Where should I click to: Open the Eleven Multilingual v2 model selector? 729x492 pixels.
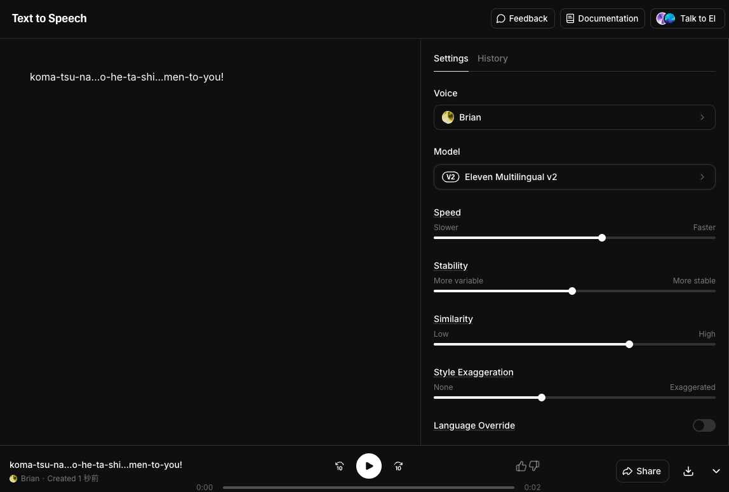tap(574, 177)
